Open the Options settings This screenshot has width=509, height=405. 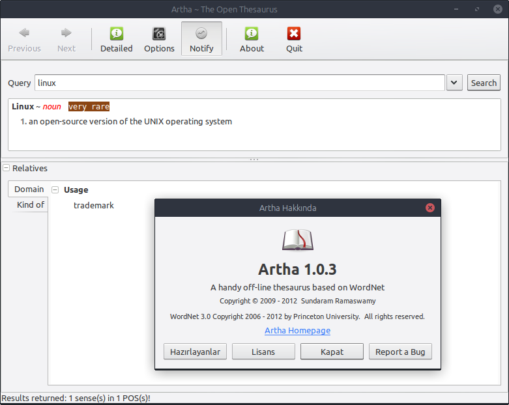click(x=159, y=39)
